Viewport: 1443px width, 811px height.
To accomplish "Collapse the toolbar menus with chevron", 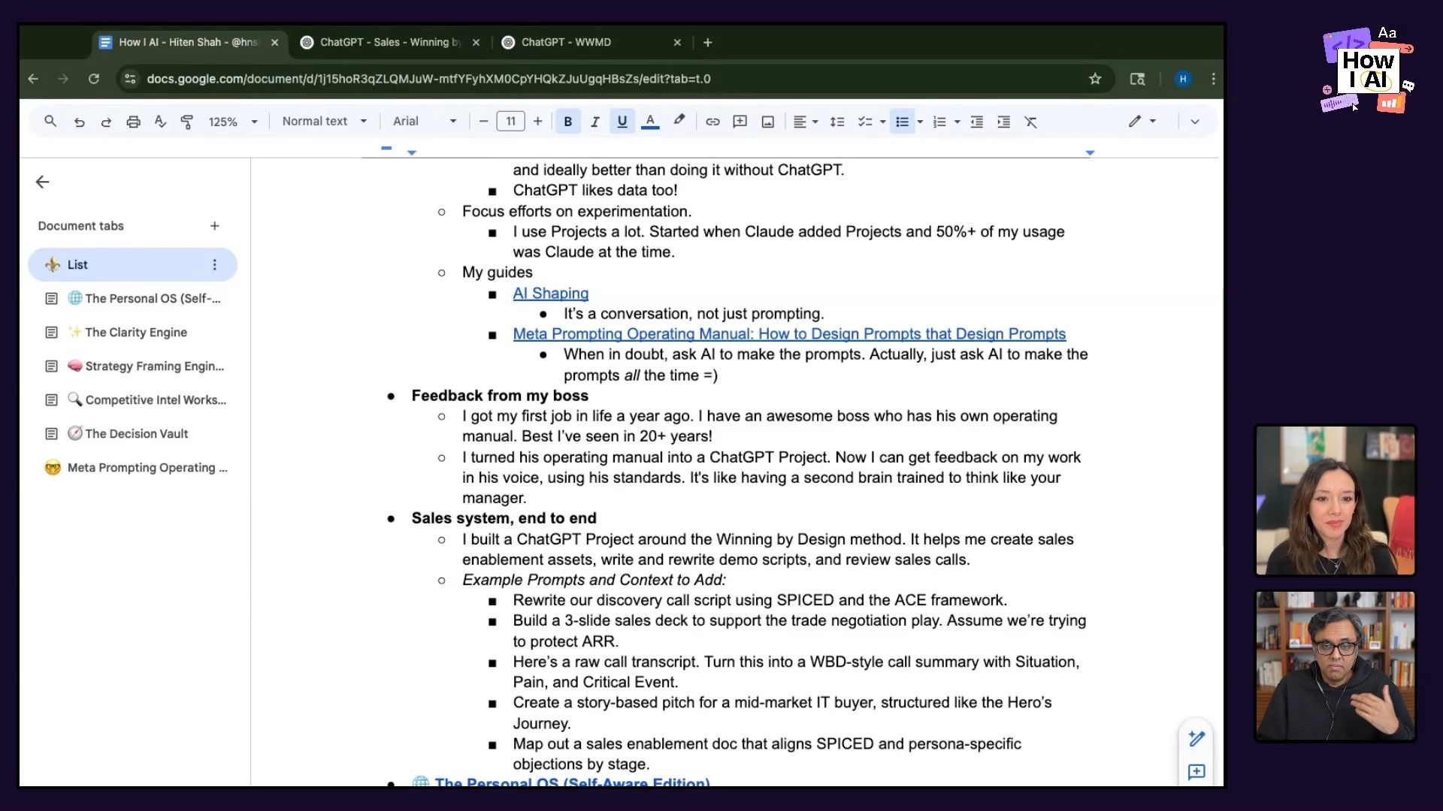I will pyautogui.click(x=1194, y=122).
